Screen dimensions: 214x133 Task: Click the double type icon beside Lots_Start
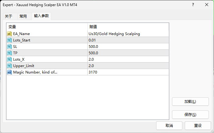9,40
